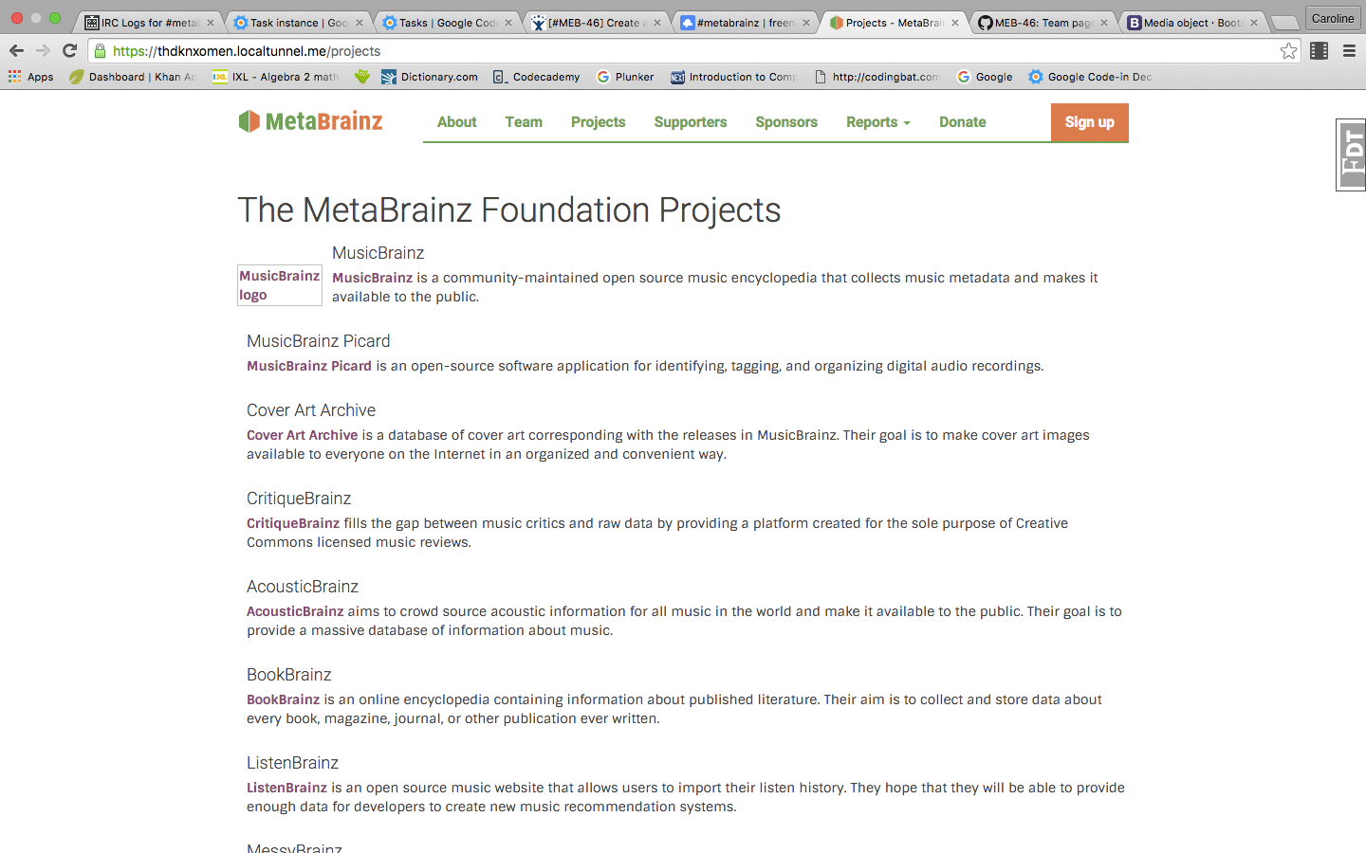Close the #metabrainz freenode tab

806,23
